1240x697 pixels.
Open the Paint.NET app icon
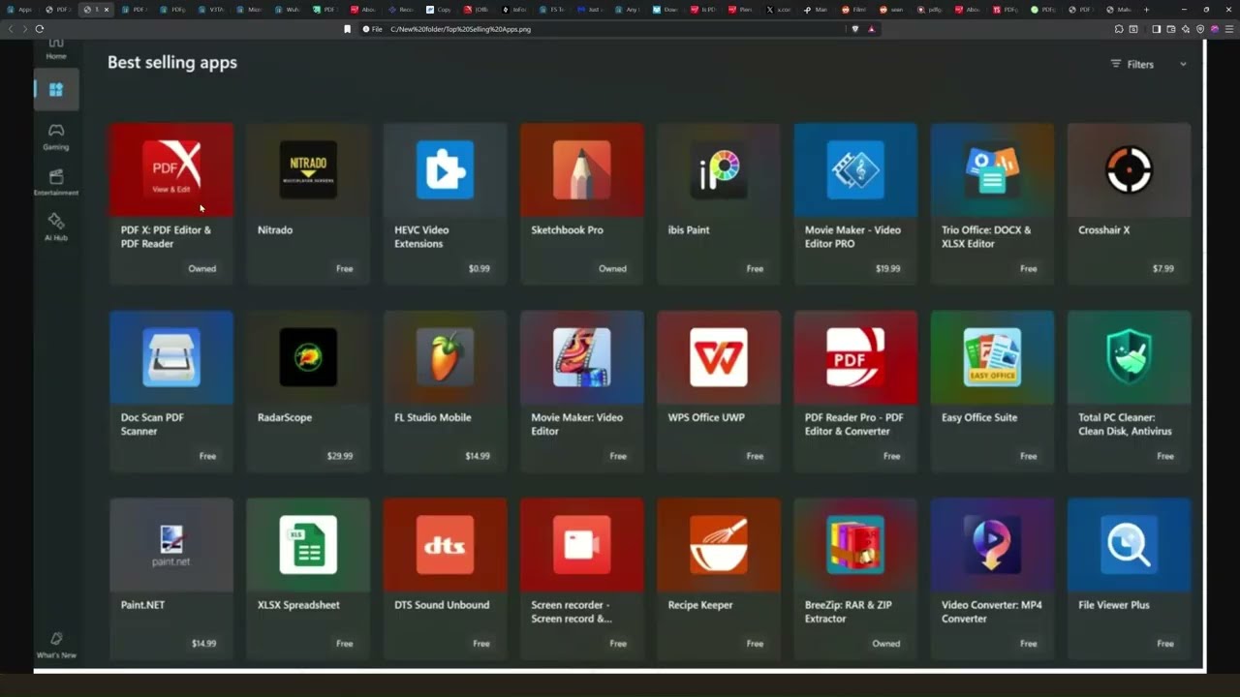click(171, 544)
